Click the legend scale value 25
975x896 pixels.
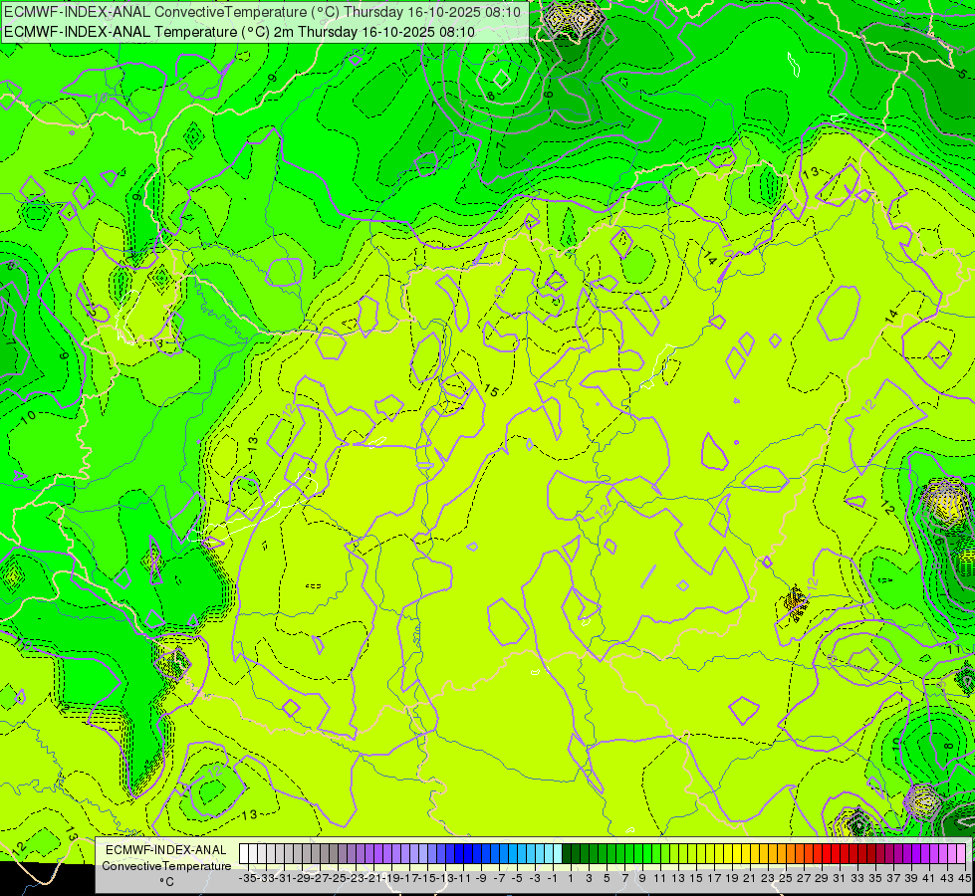pyautogui.click(x=786, y=879)
